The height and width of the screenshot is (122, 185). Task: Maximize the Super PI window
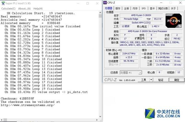click(x=88, y=3)
